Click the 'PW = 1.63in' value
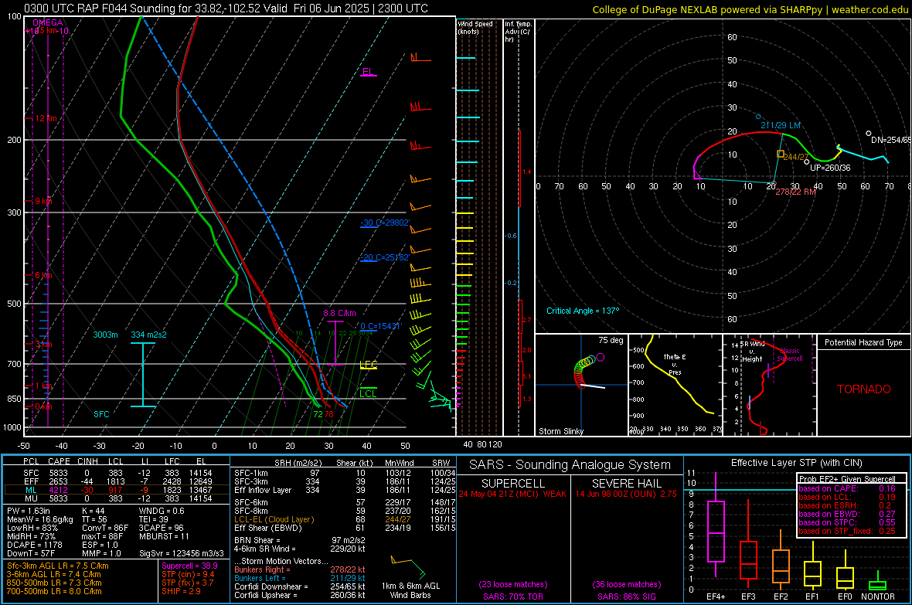The width and height of the screenshot is (912, 605). (29, 511)
